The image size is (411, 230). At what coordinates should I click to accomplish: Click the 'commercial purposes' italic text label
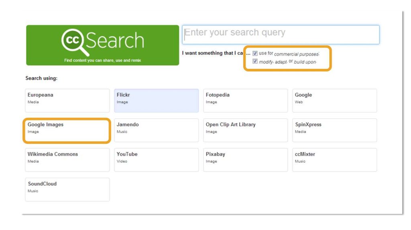click(x=296, y=54)
